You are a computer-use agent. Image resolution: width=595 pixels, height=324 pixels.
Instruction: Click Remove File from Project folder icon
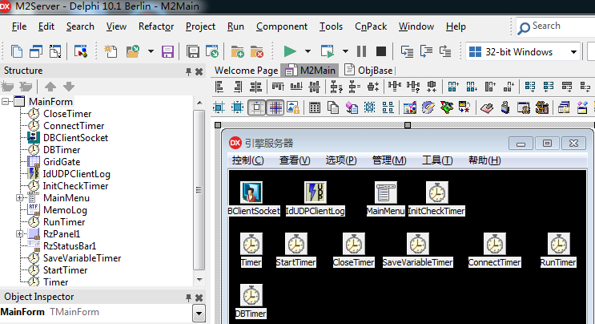point(257,51)
